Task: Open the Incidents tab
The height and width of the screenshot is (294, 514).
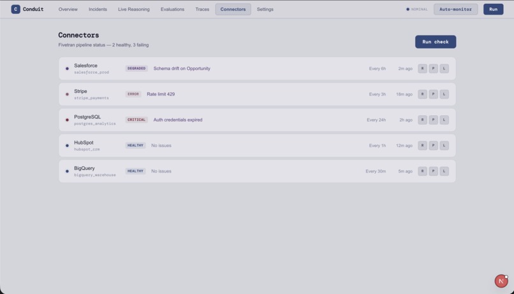Action: coord(98,9)
